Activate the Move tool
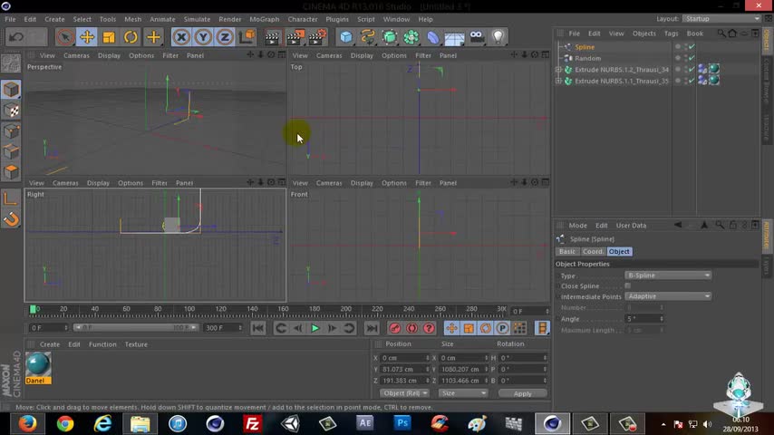The image size is (774, 435). [x=87, y=37]
